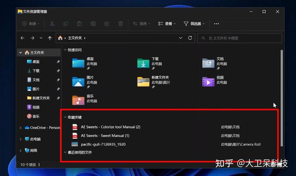Open the 查看 view dropdown

[167, 24]
